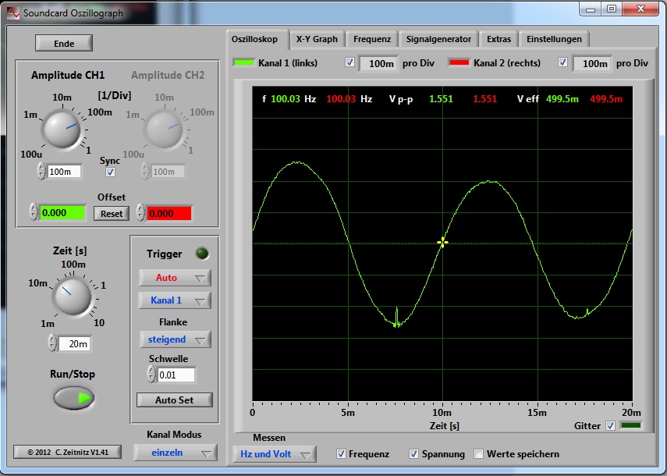Open the Extras tab

click(498, 39)
